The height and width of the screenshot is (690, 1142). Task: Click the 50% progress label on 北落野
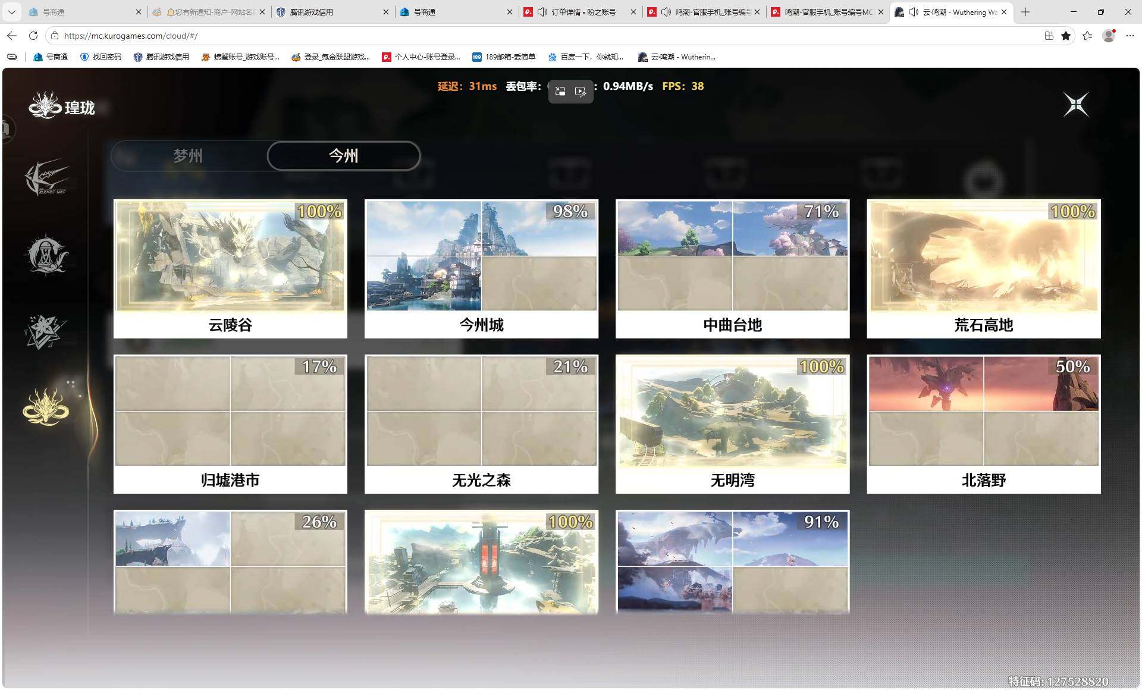1072,366
